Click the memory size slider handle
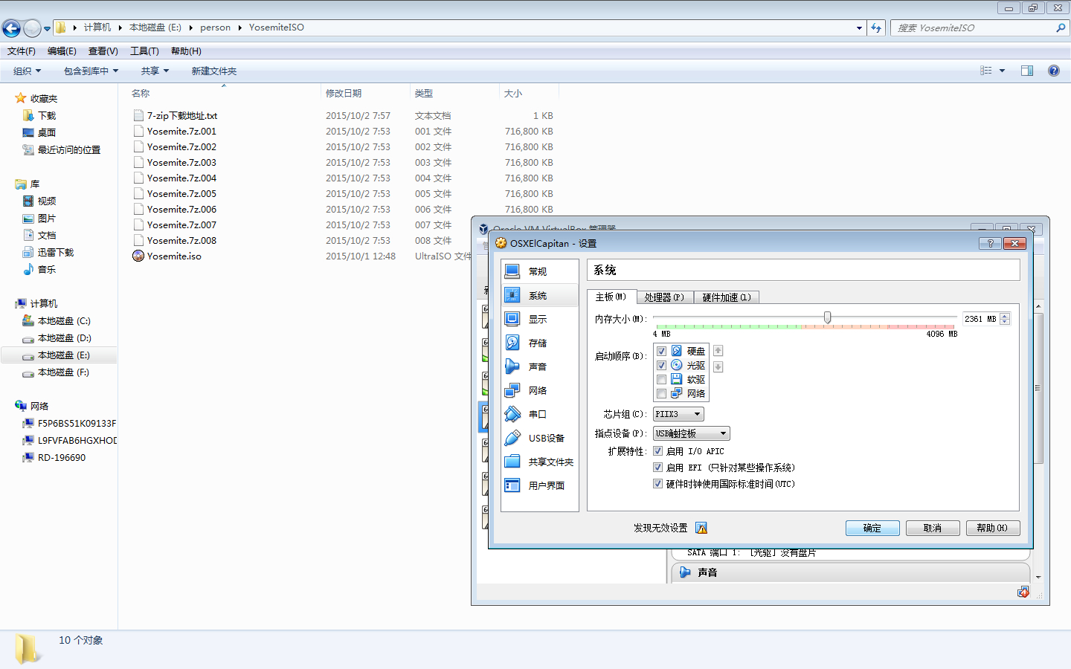Viewport: 1071px width, 669px height. pos(827,317)
